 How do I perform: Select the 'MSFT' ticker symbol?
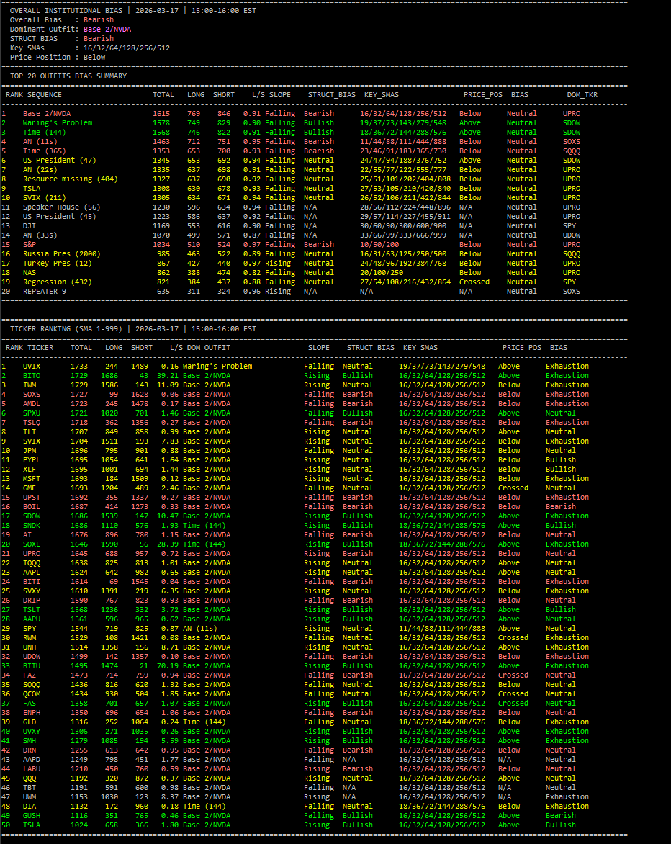coord(32,478)
